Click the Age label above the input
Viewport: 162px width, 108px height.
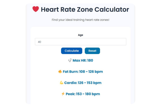(x=80, y=35)
